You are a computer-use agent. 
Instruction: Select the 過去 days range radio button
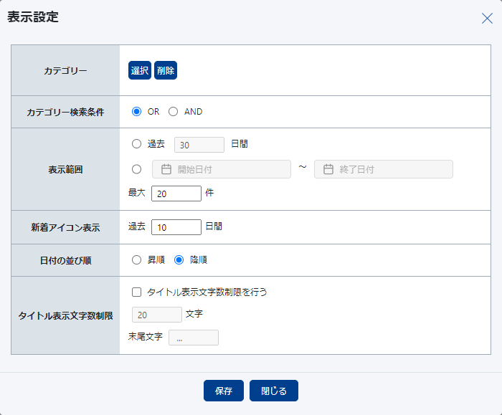tap(137, 144)
